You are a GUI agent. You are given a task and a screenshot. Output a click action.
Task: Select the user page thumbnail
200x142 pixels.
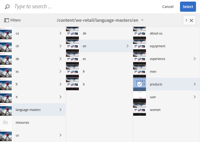coord(139,97)
